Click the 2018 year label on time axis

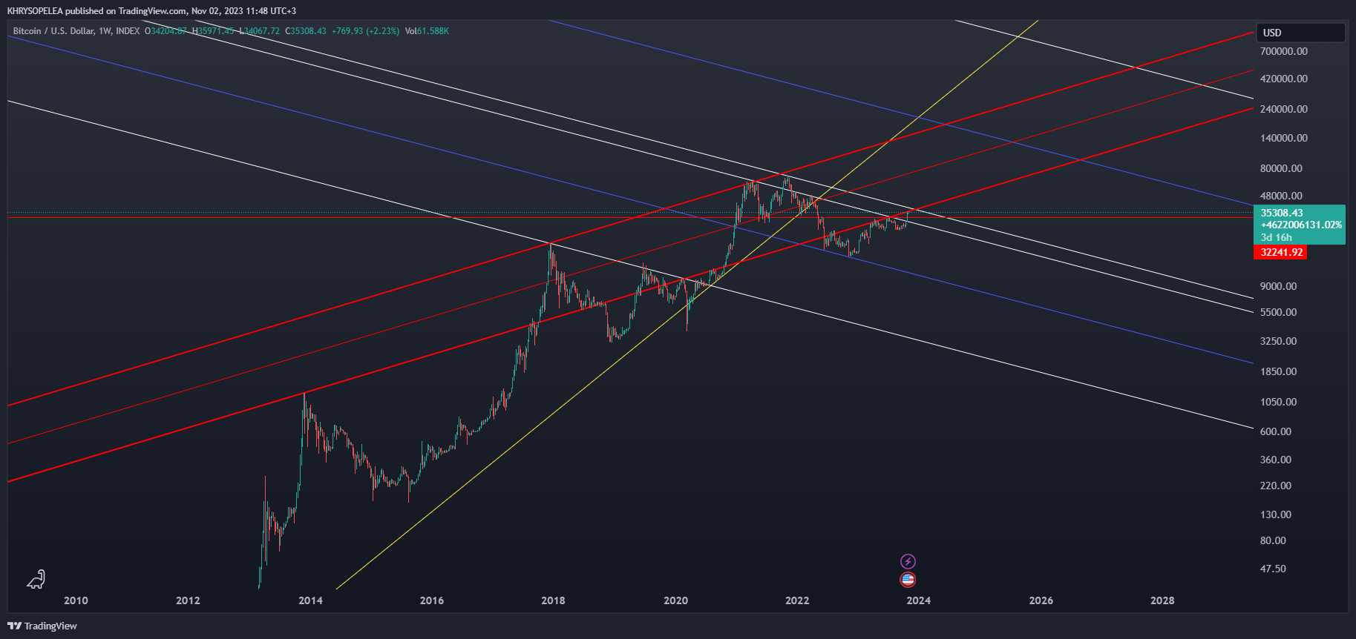pos(553,600)
